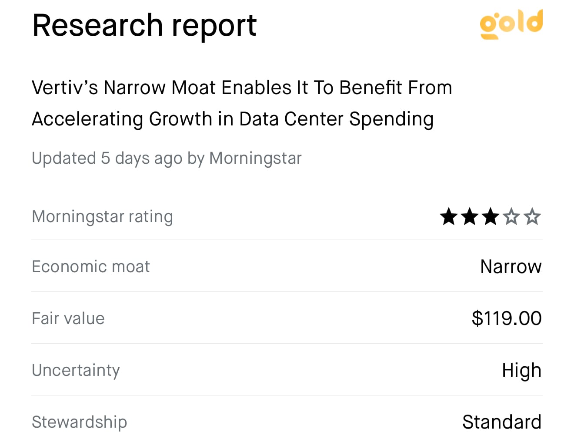Click the first filled rating star
Screen dimensions: 574x446
coord(449,216)
